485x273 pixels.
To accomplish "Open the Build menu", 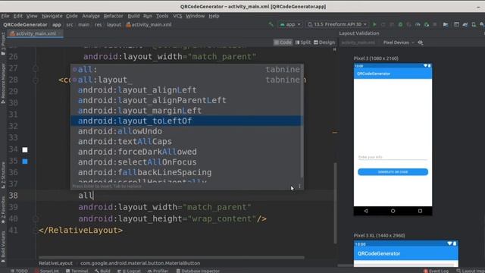I will pyautogui.click(x=133, y=16).
